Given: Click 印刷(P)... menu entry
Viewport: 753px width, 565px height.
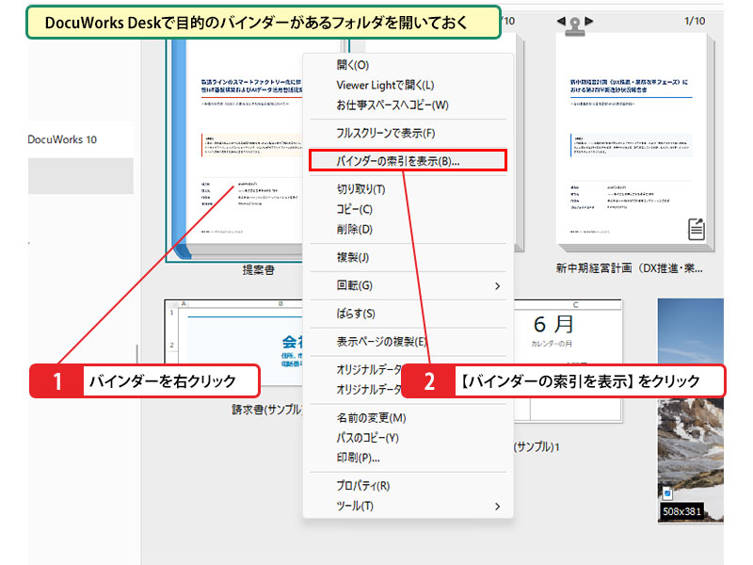Looking at the screenshot, I should pos(359,458).
